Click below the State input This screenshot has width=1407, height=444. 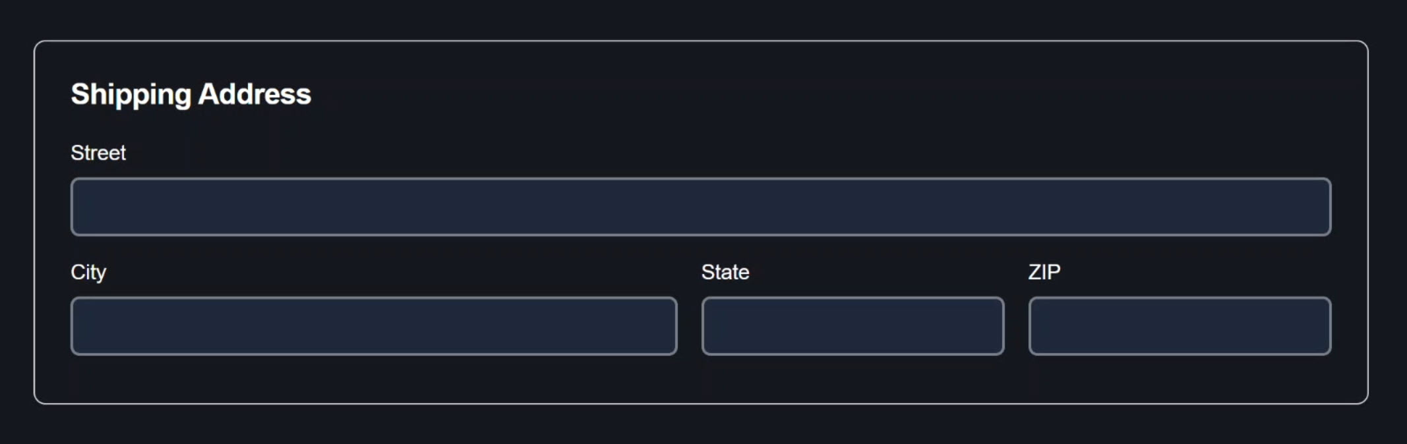pyautogui.click(x=853, y=375)
